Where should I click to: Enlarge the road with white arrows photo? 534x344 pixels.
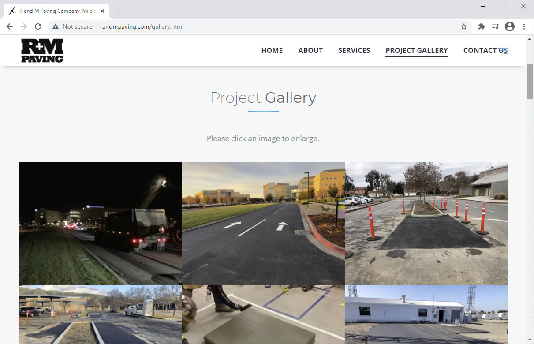(263, 223)
